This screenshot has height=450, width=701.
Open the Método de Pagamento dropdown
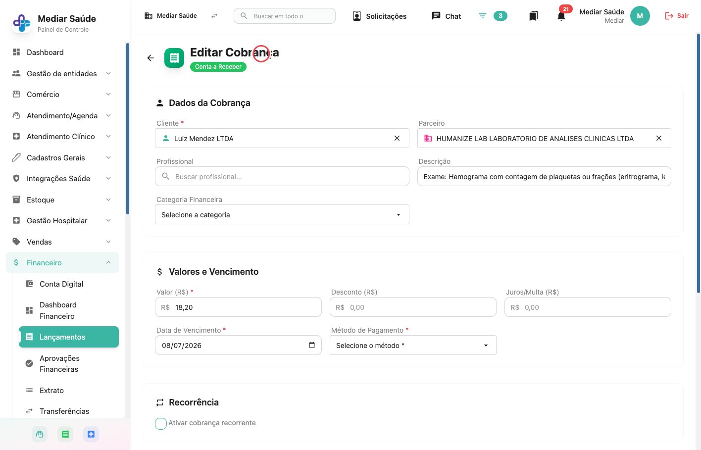[x=413, y=345]
